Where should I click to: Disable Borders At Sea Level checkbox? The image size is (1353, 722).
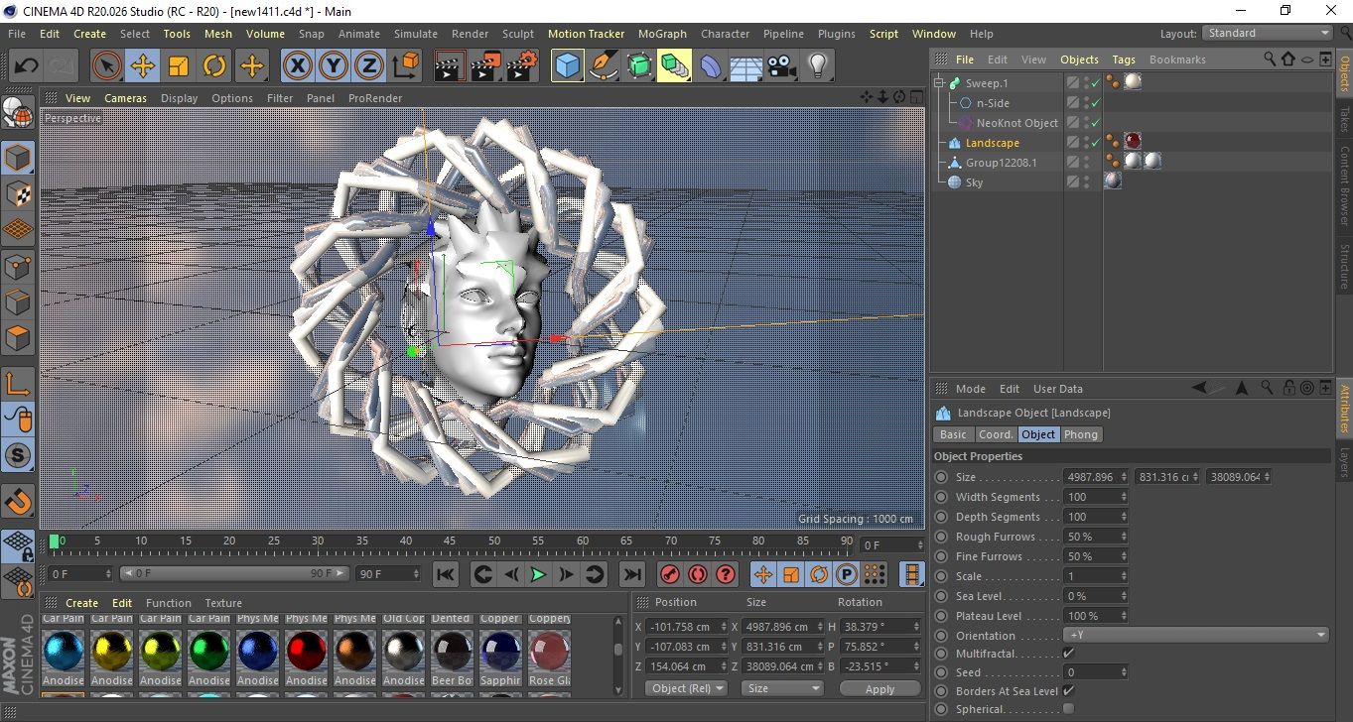tap(1068, 691)
